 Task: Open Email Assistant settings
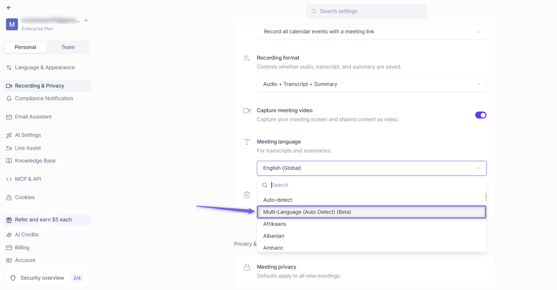pyautogui.click(x=47, y=117)
